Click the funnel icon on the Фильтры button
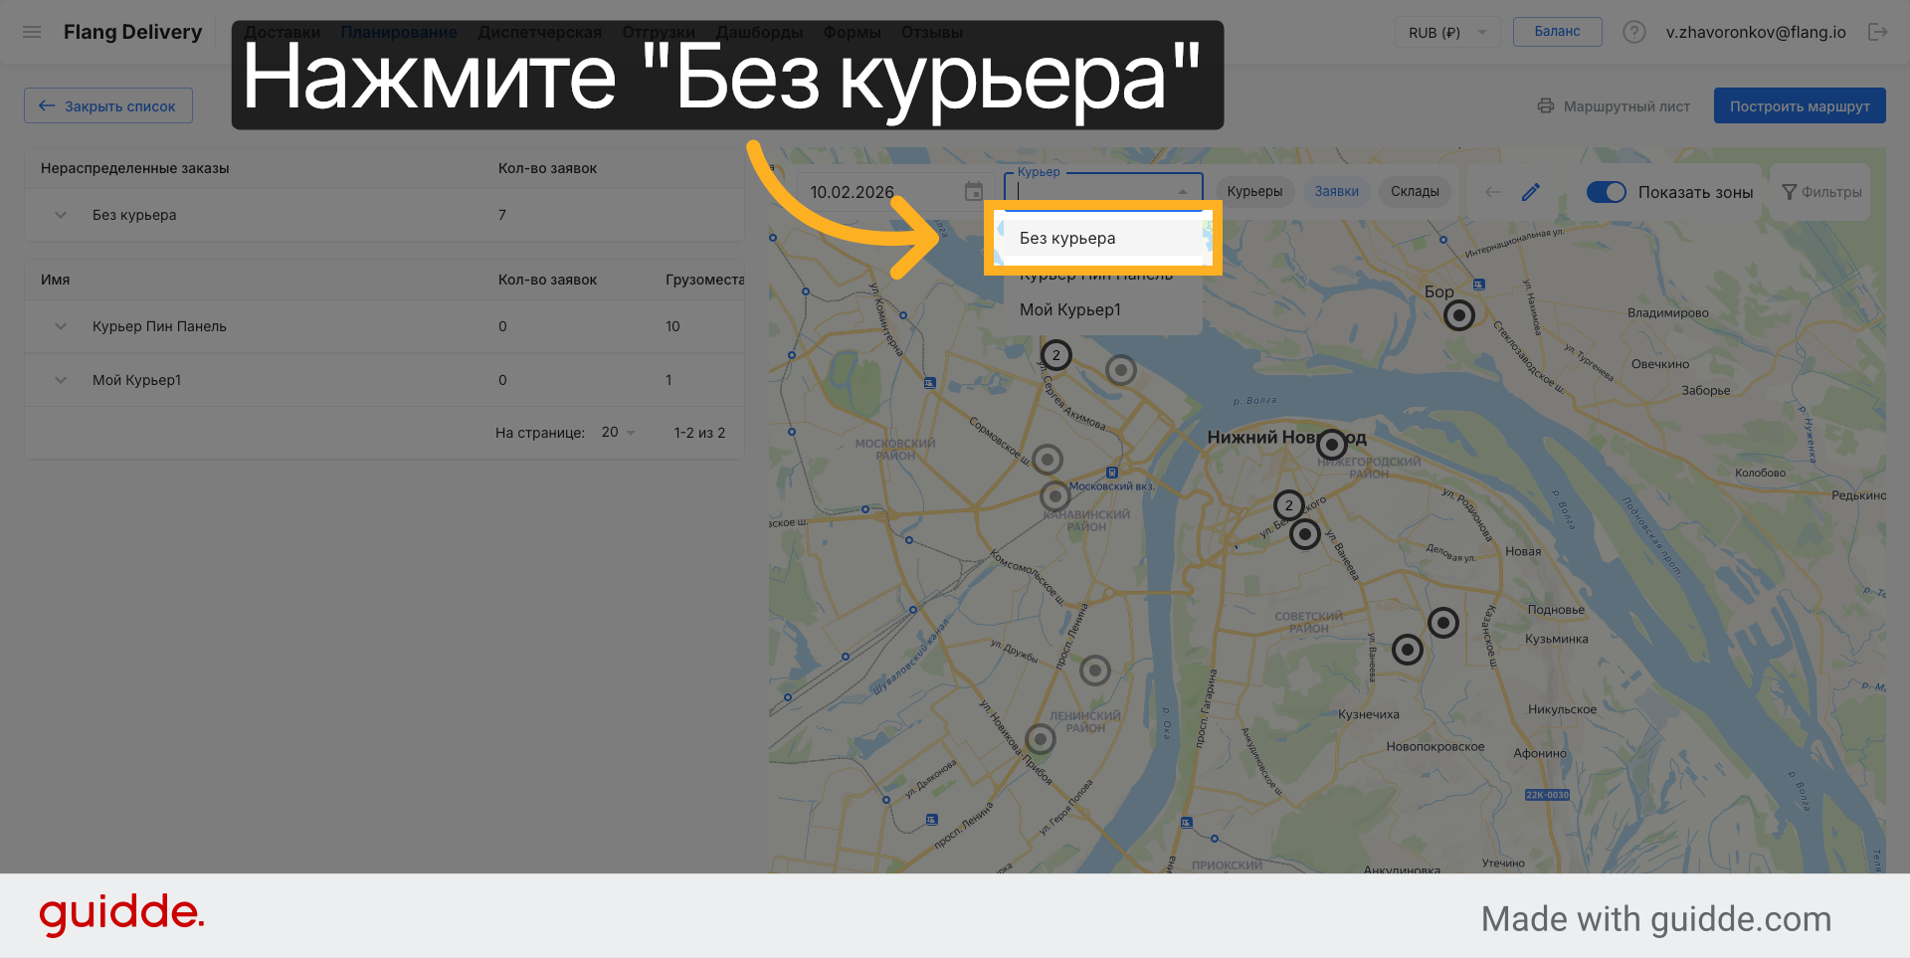The height and width of the screenshot is (958, 1910). pos(1789,192)
